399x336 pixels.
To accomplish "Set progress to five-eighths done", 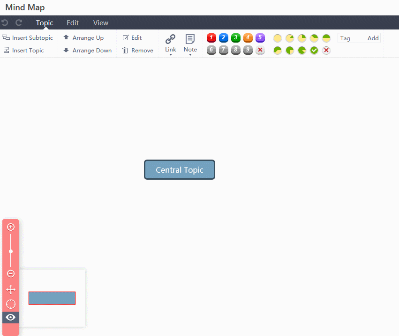I will click(x=278, y=50).
